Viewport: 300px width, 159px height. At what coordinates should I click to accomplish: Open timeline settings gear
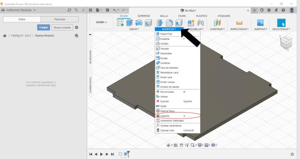pos(292,154)
